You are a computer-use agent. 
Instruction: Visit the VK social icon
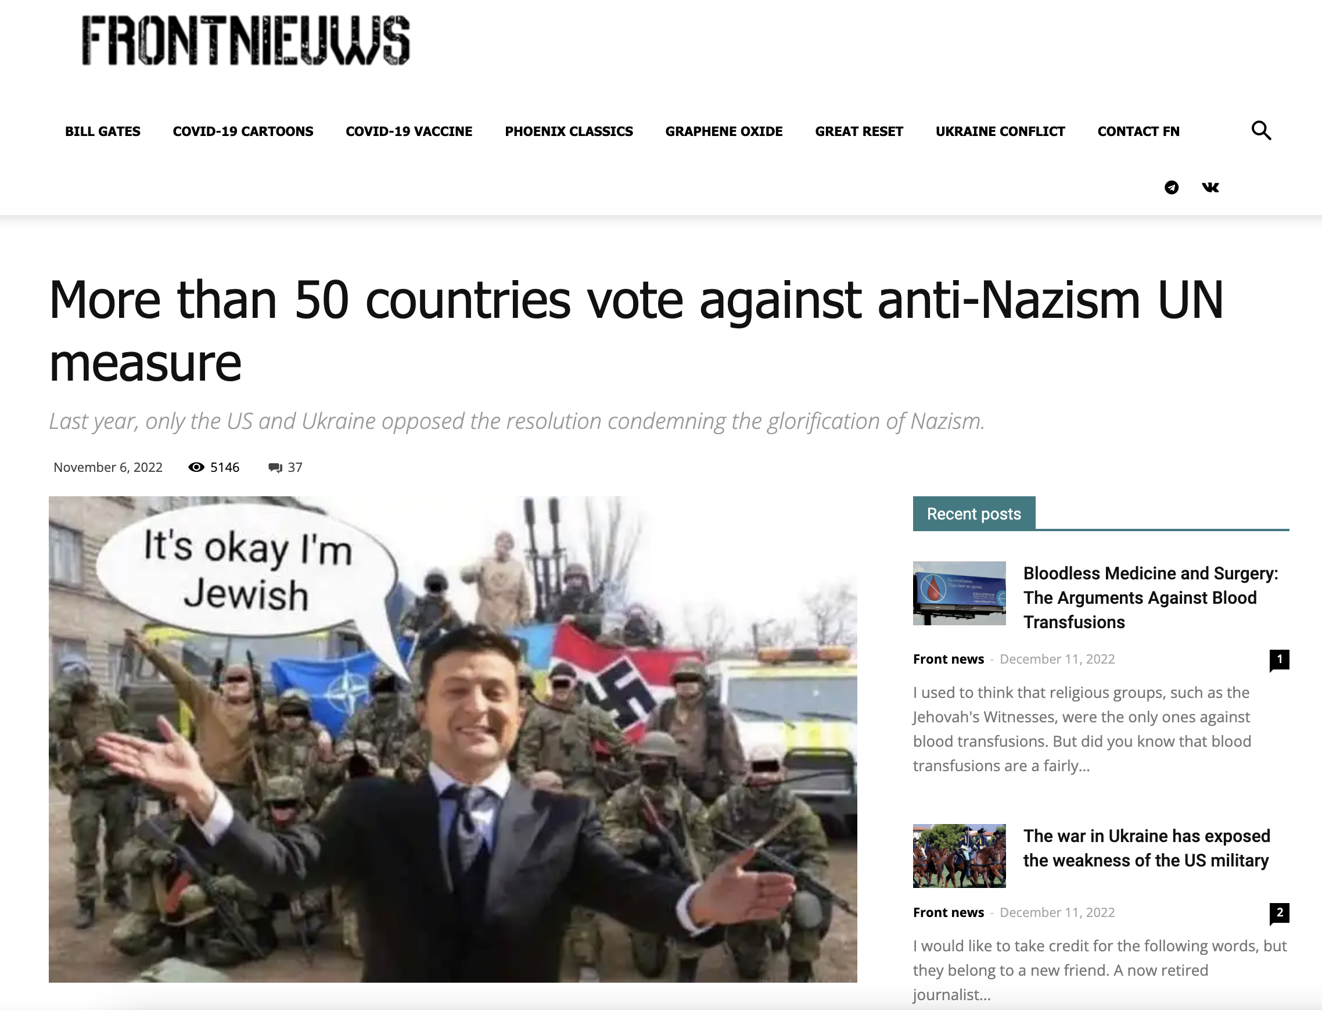coord(1210,188)
